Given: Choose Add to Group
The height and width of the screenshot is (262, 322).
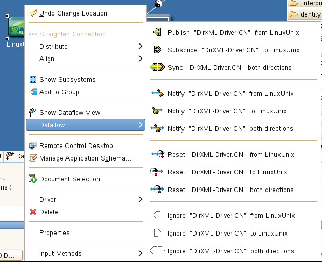Looking at the screenshot, I should point(86,92).
